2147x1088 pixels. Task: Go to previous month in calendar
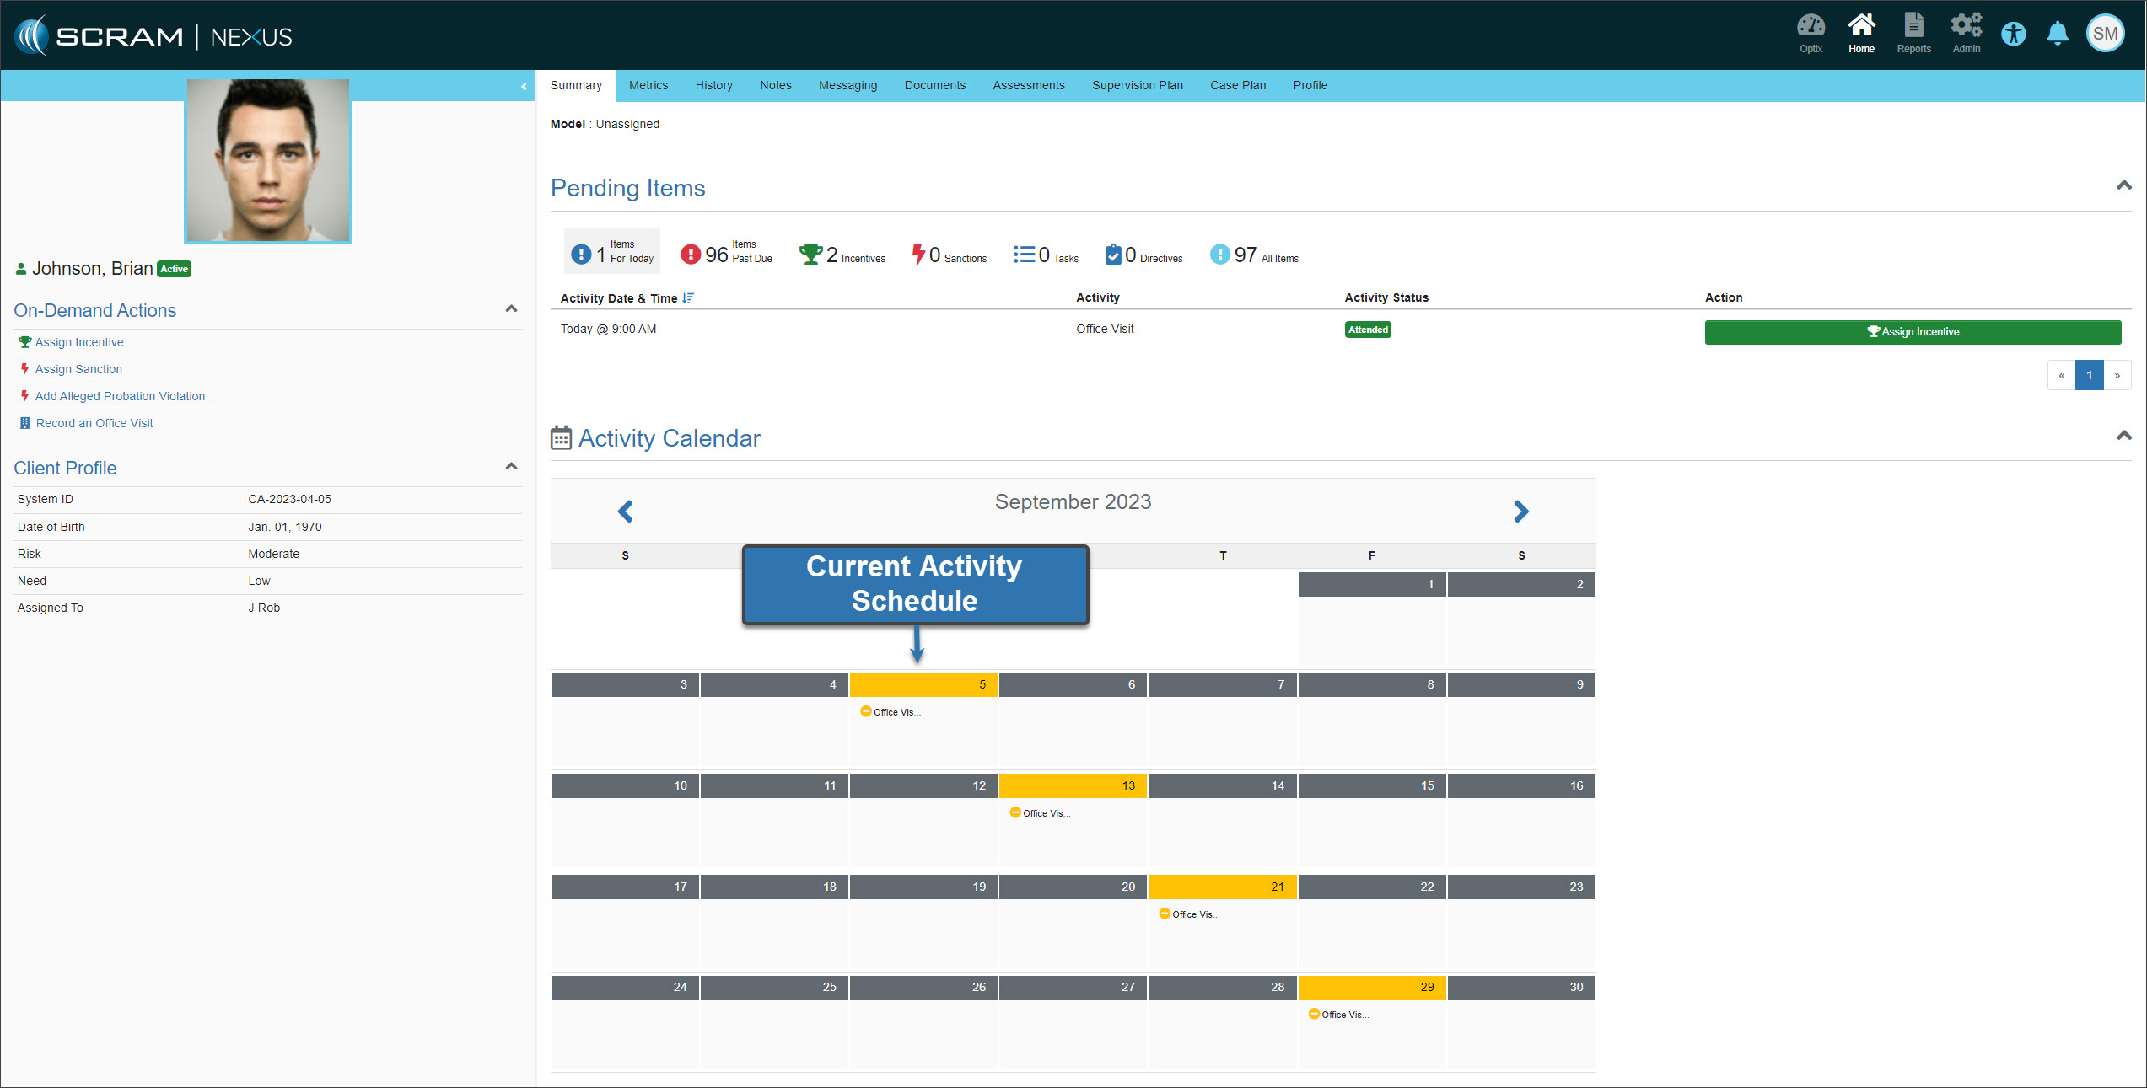(626, 512)
